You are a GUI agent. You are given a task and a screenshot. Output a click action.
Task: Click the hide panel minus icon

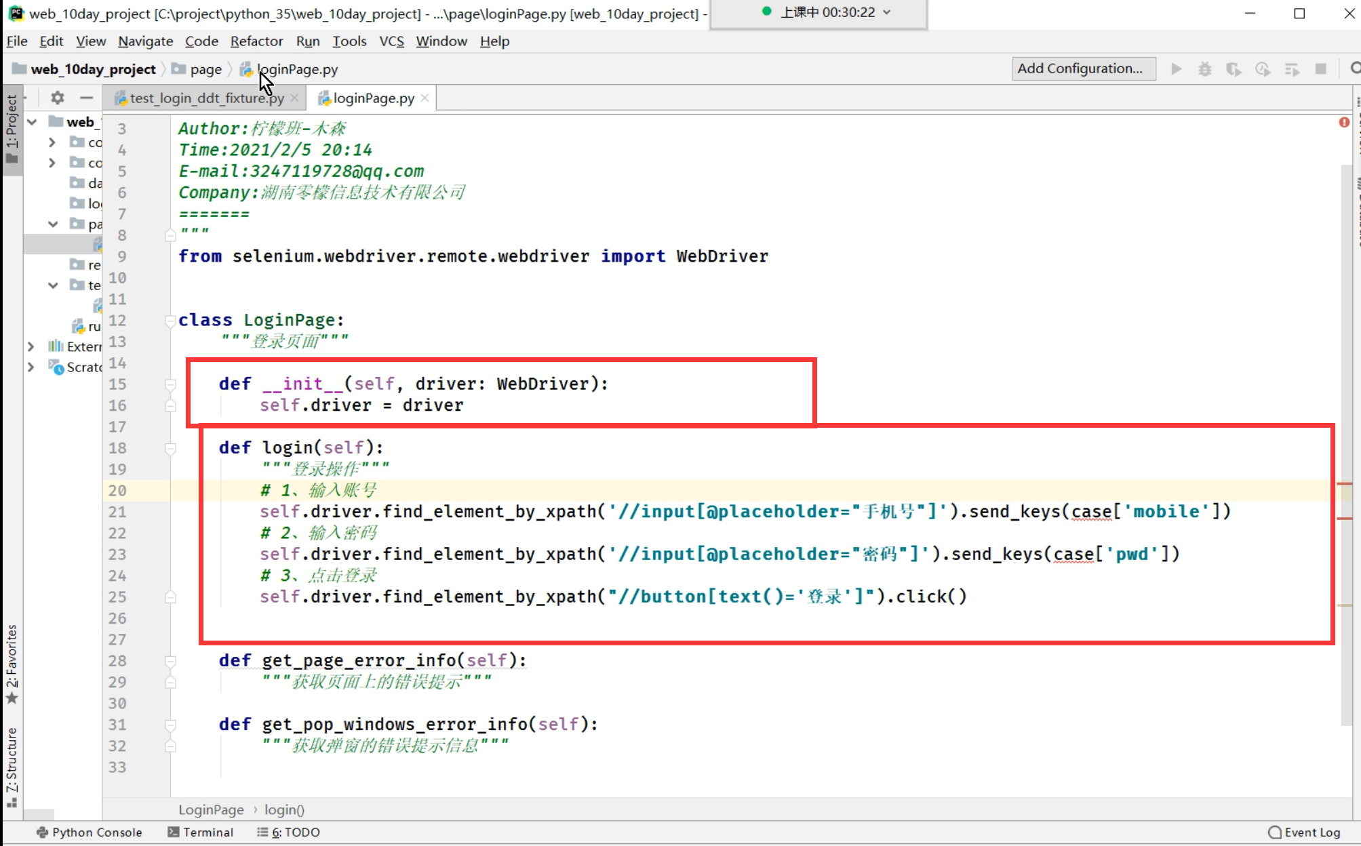tap(86, 98)
